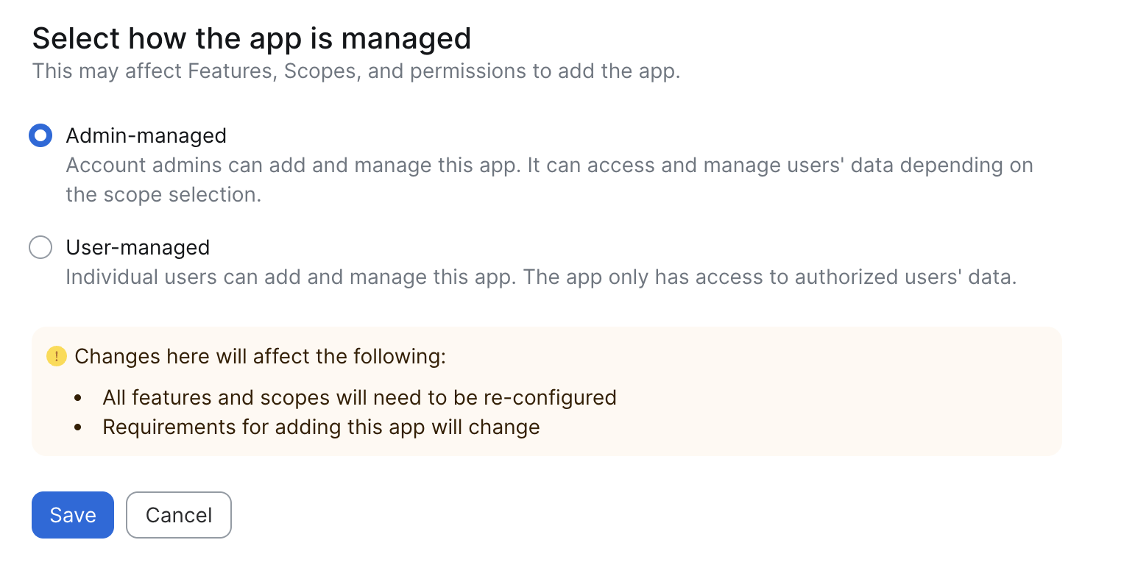Select the User-managed radio button
Viewport: 1135px width, 565px height.
click(x=40, y=247)
